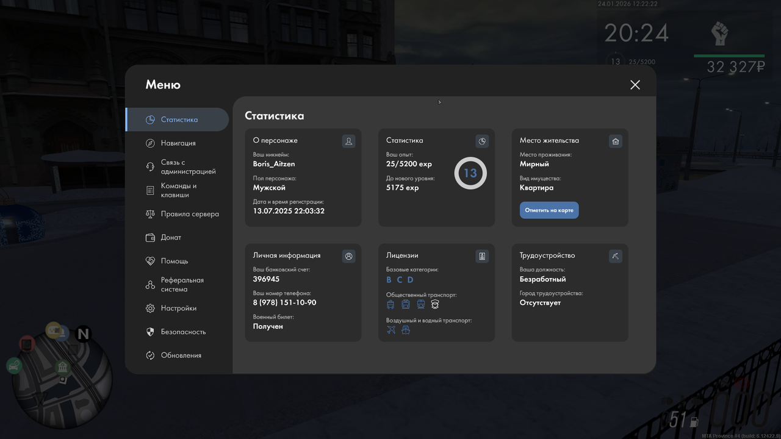This screenshot has width=781, height=439.
Task: Click the pie chart icon in Статистика card
Action: point(482,141)
